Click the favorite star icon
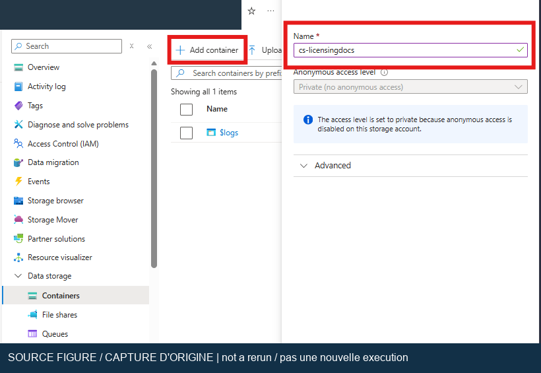Viewport: 541px width, 373px height. (x=251, y=11)
